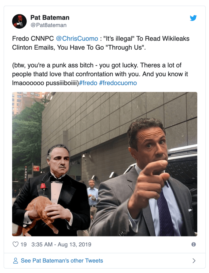This screenshot has height=273, width=209.
Task: Open the Pat Bateman display name
Action: 50,18
